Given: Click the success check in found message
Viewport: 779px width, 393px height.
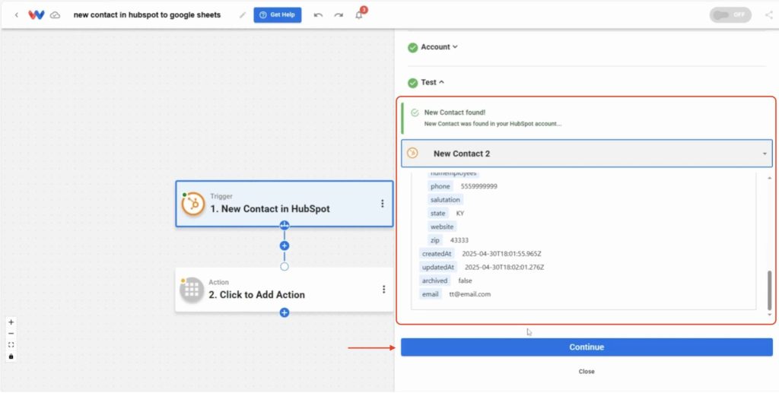Looking at the screenshot, I should coord(415,113).
